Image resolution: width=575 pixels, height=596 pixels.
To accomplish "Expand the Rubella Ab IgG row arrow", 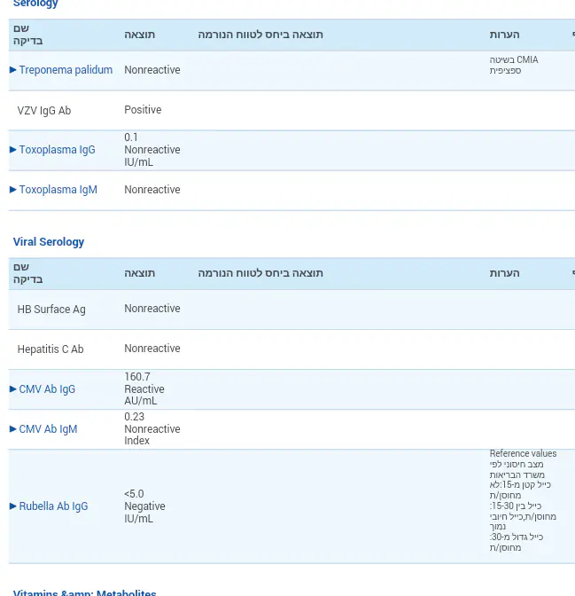I will tap(13, 506).
